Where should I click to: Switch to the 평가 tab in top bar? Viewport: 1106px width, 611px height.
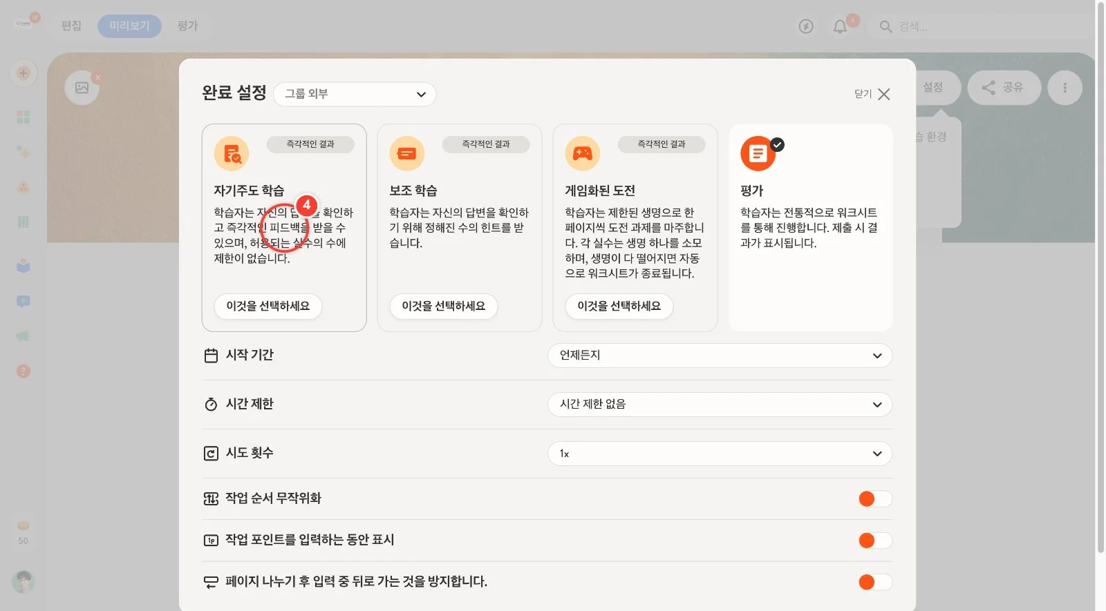(187, 26)
